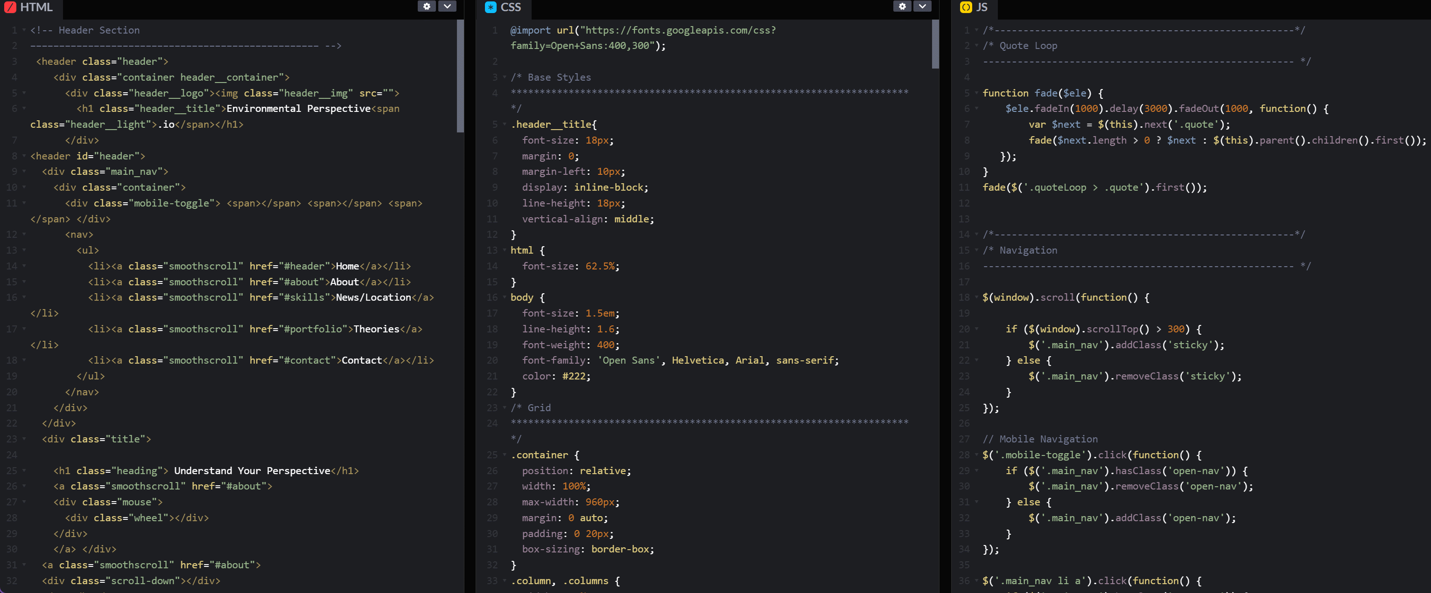Click the 'Navigation' comment in JS
The image size is (1431, 593).
click(x=1020, y=251)
